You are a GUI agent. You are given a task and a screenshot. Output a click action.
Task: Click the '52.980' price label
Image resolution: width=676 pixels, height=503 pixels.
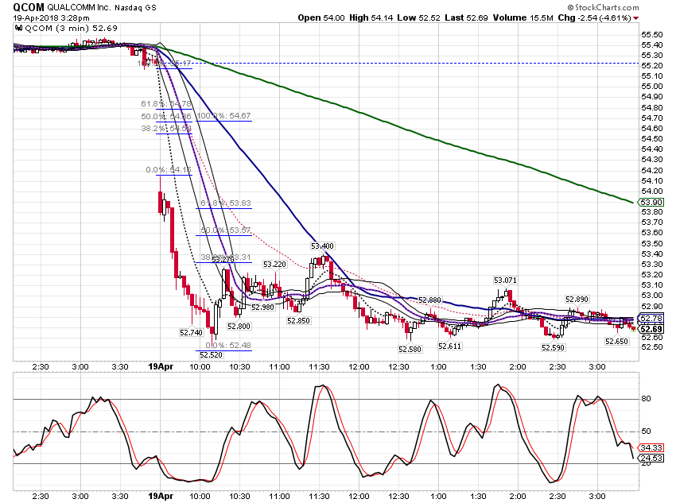[x=262, y=307]
